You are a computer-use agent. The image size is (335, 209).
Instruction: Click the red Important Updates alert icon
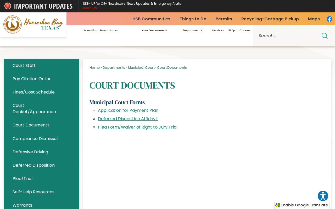[x=8, y=6]
